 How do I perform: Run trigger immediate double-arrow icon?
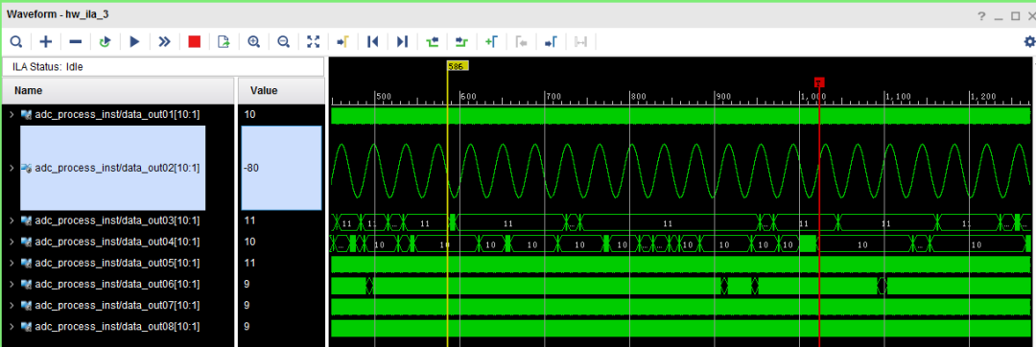tap(165, 42)
